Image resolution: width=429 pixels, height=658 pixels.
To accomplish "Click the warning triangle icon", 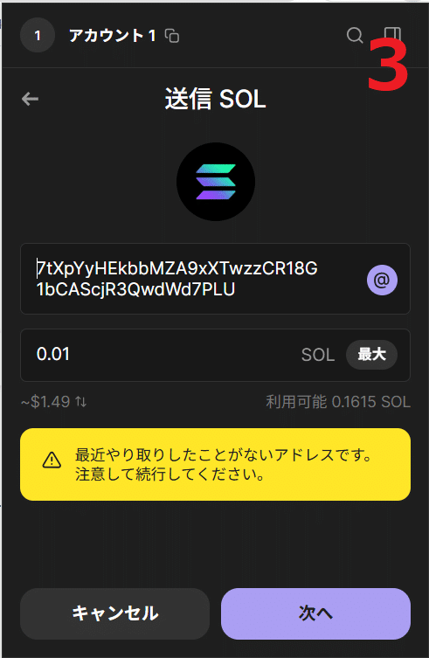I will (52, 461).
